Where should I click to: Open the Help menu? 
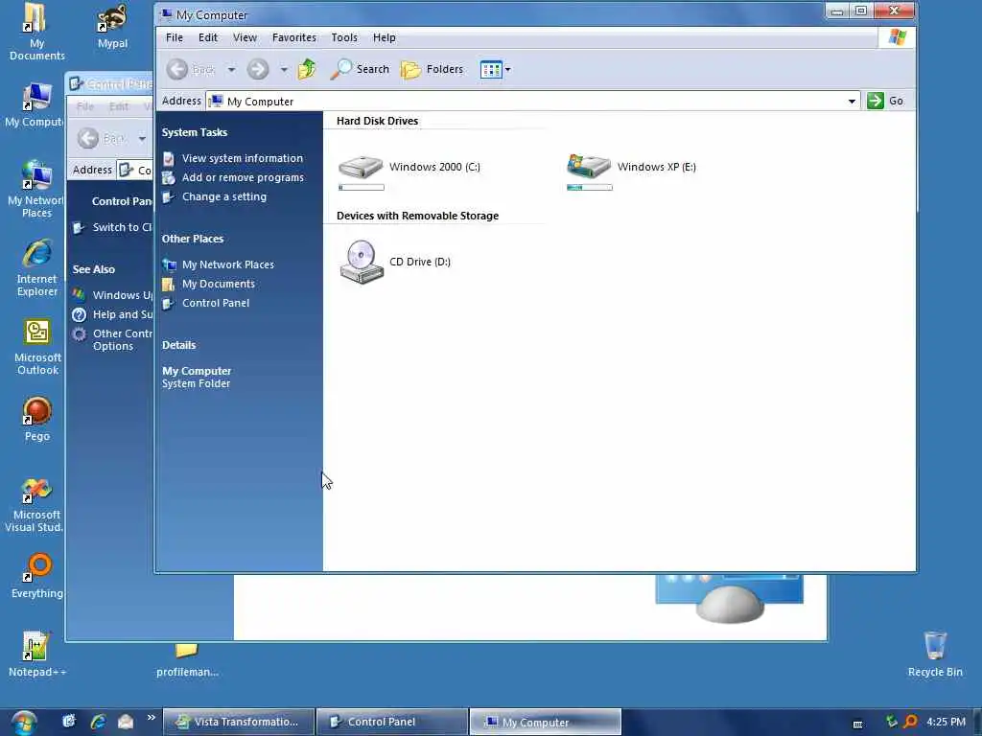point(384,37)
